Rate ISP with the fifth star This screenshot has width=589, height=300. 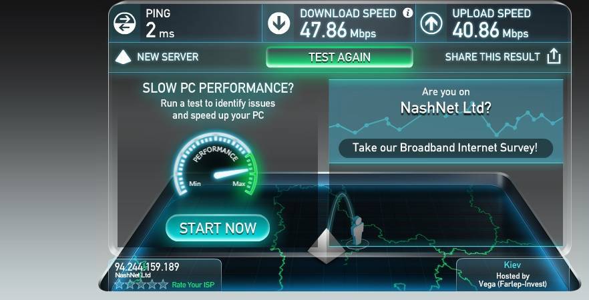pyautogui.click(x=163, y=284)
